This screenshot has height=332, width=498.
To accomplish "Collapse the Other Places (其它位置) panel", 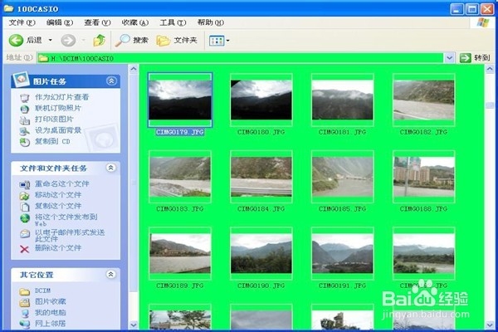I will [x=111, y=274].
